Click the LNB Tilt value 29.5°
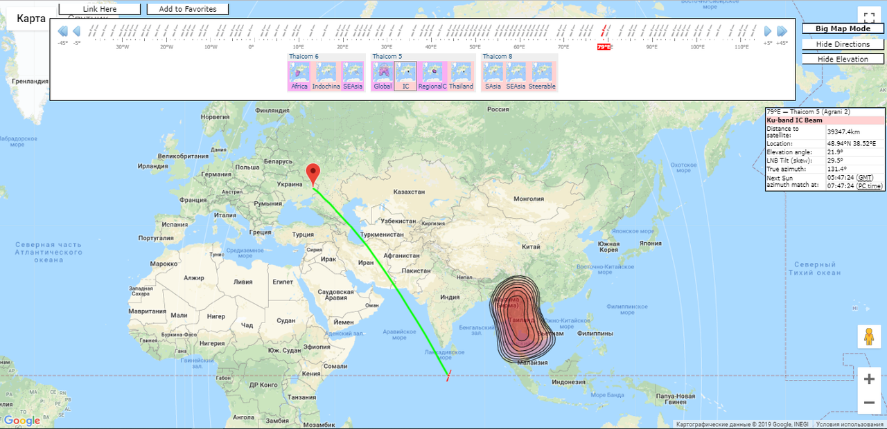This screenshot has height=429, width=887. click(835, 160)
